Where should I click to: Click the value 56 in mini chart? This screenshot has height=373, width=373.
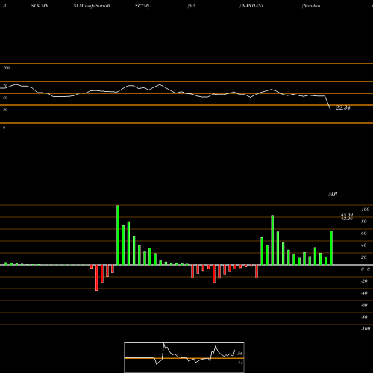click(240, 354)
